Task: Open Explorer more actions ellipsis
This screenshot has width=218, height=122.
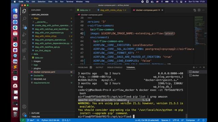Action: click(71, 10)
